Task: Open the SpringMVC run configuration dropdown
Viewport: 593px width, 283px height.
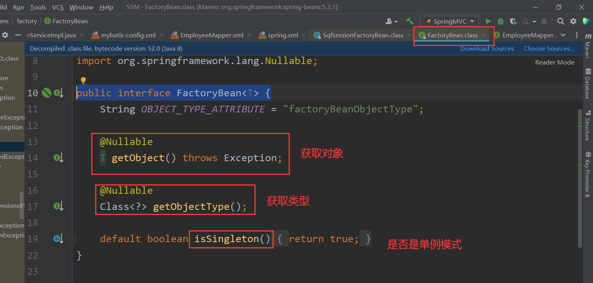Action: pos(449,21)
